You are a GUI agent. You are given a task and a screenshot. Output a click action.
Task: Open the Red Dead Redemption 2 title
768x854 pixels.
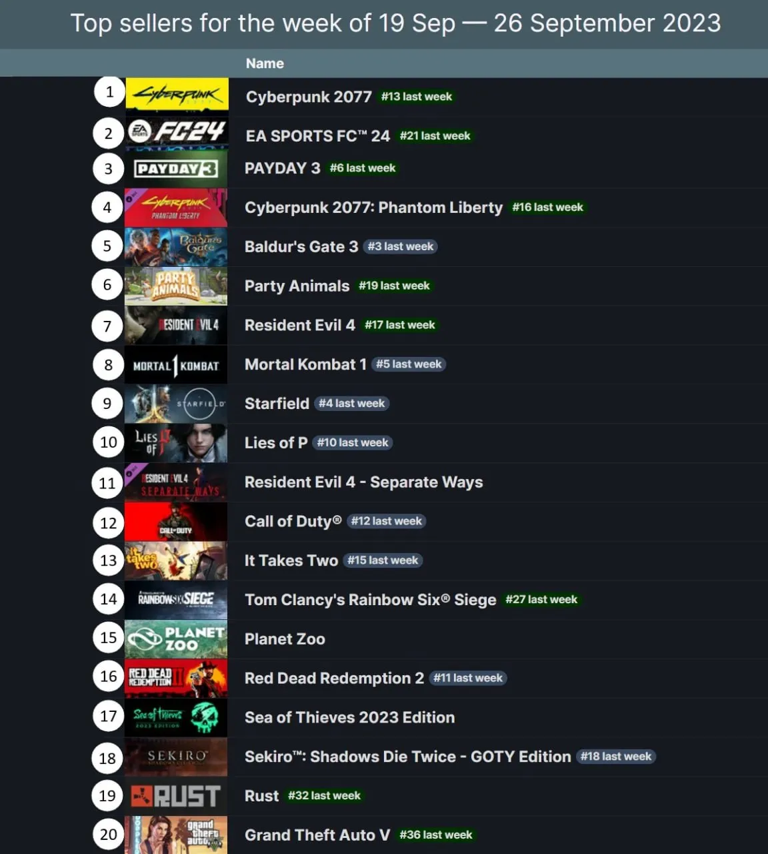click(x=334, y=679)
